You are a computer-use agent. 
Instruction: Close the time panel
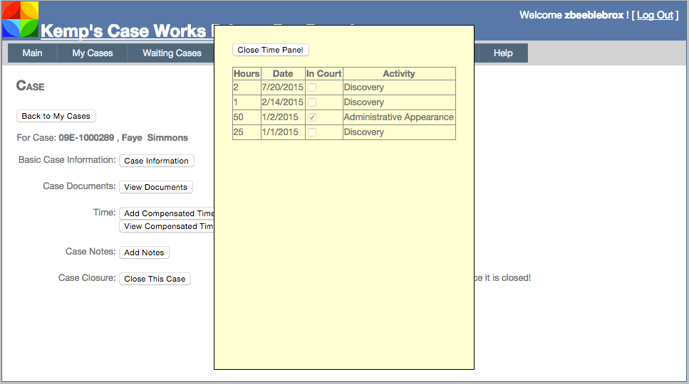coord(270,50)
